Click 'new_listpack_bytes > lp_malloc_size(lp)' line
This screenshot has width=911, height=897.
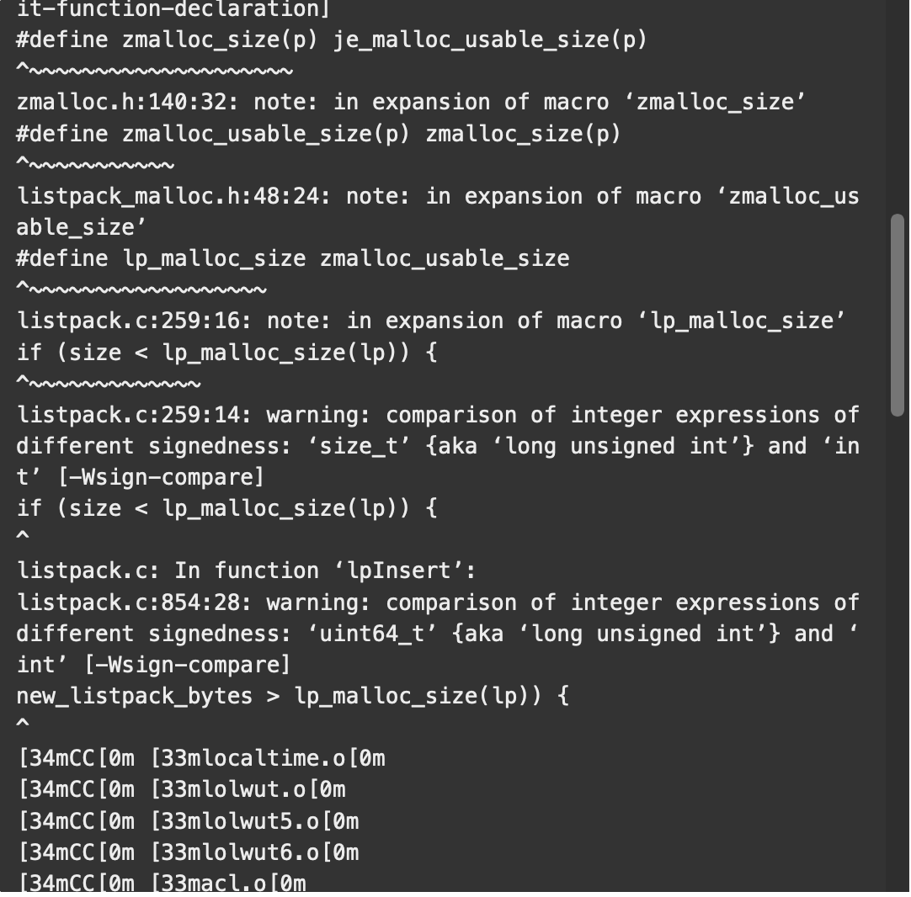293,696
